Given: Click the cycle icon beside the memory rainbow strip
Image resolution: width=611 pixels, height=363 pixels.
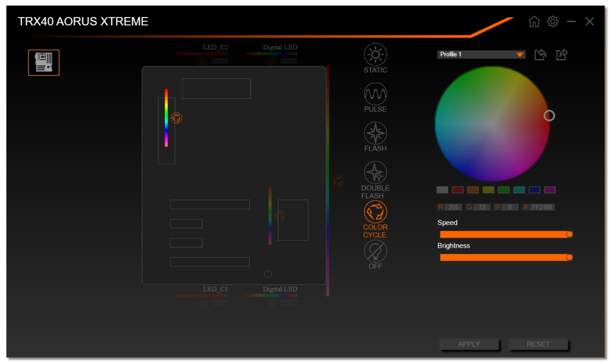Looking at the screenshot, I should coord(176,118).
